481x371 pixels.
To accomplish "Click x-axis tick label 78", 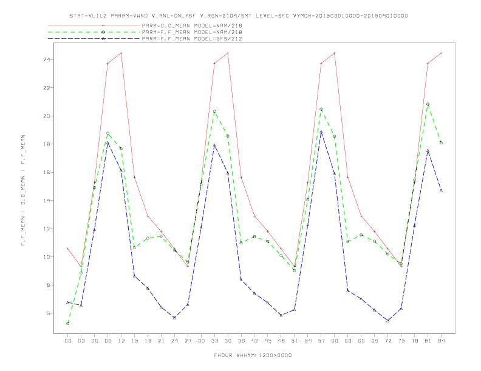I will pyautogui.click(x=414, y=341).
